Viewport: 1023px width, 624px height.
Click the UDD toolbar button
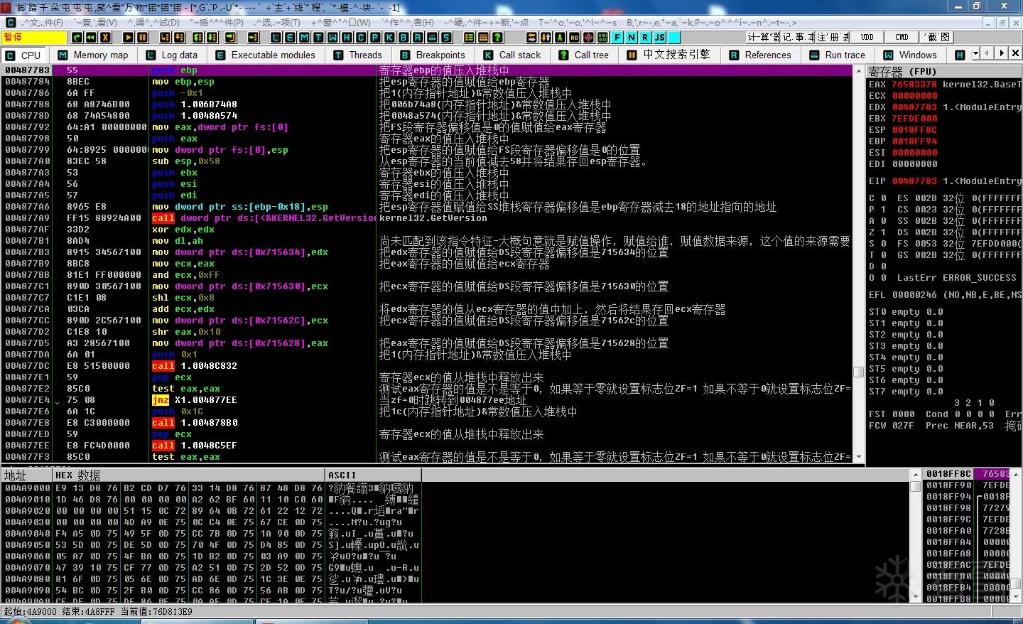867,37
